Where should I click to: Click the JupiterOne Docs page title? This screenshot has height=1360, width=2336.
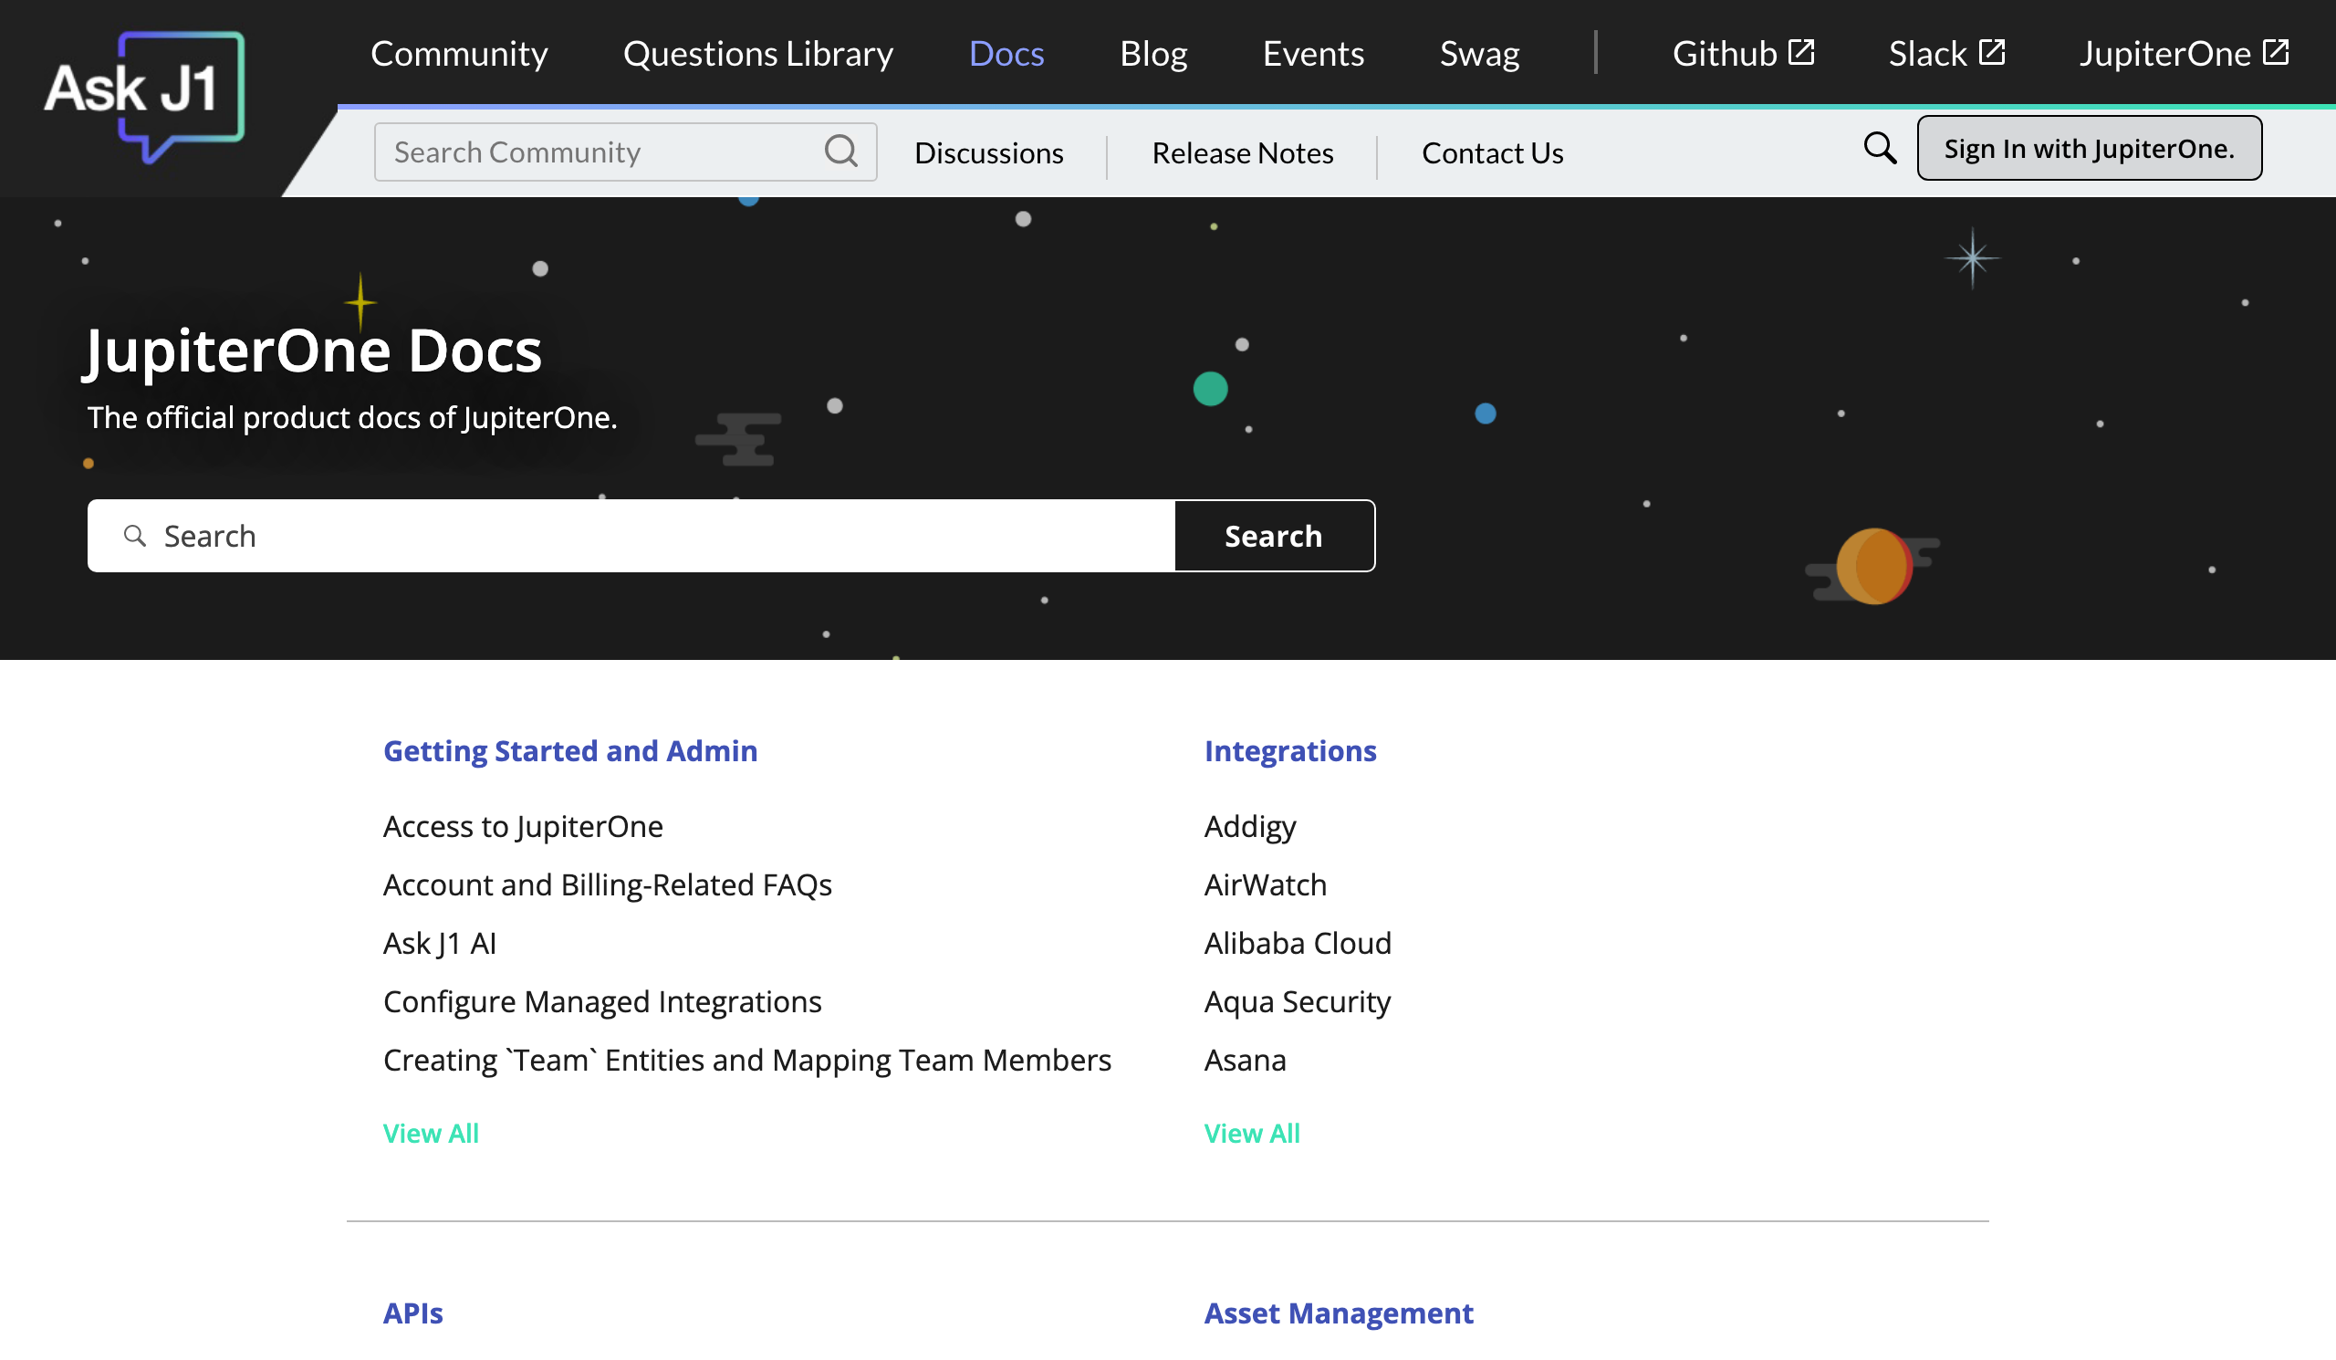click(x=313, y=350)
